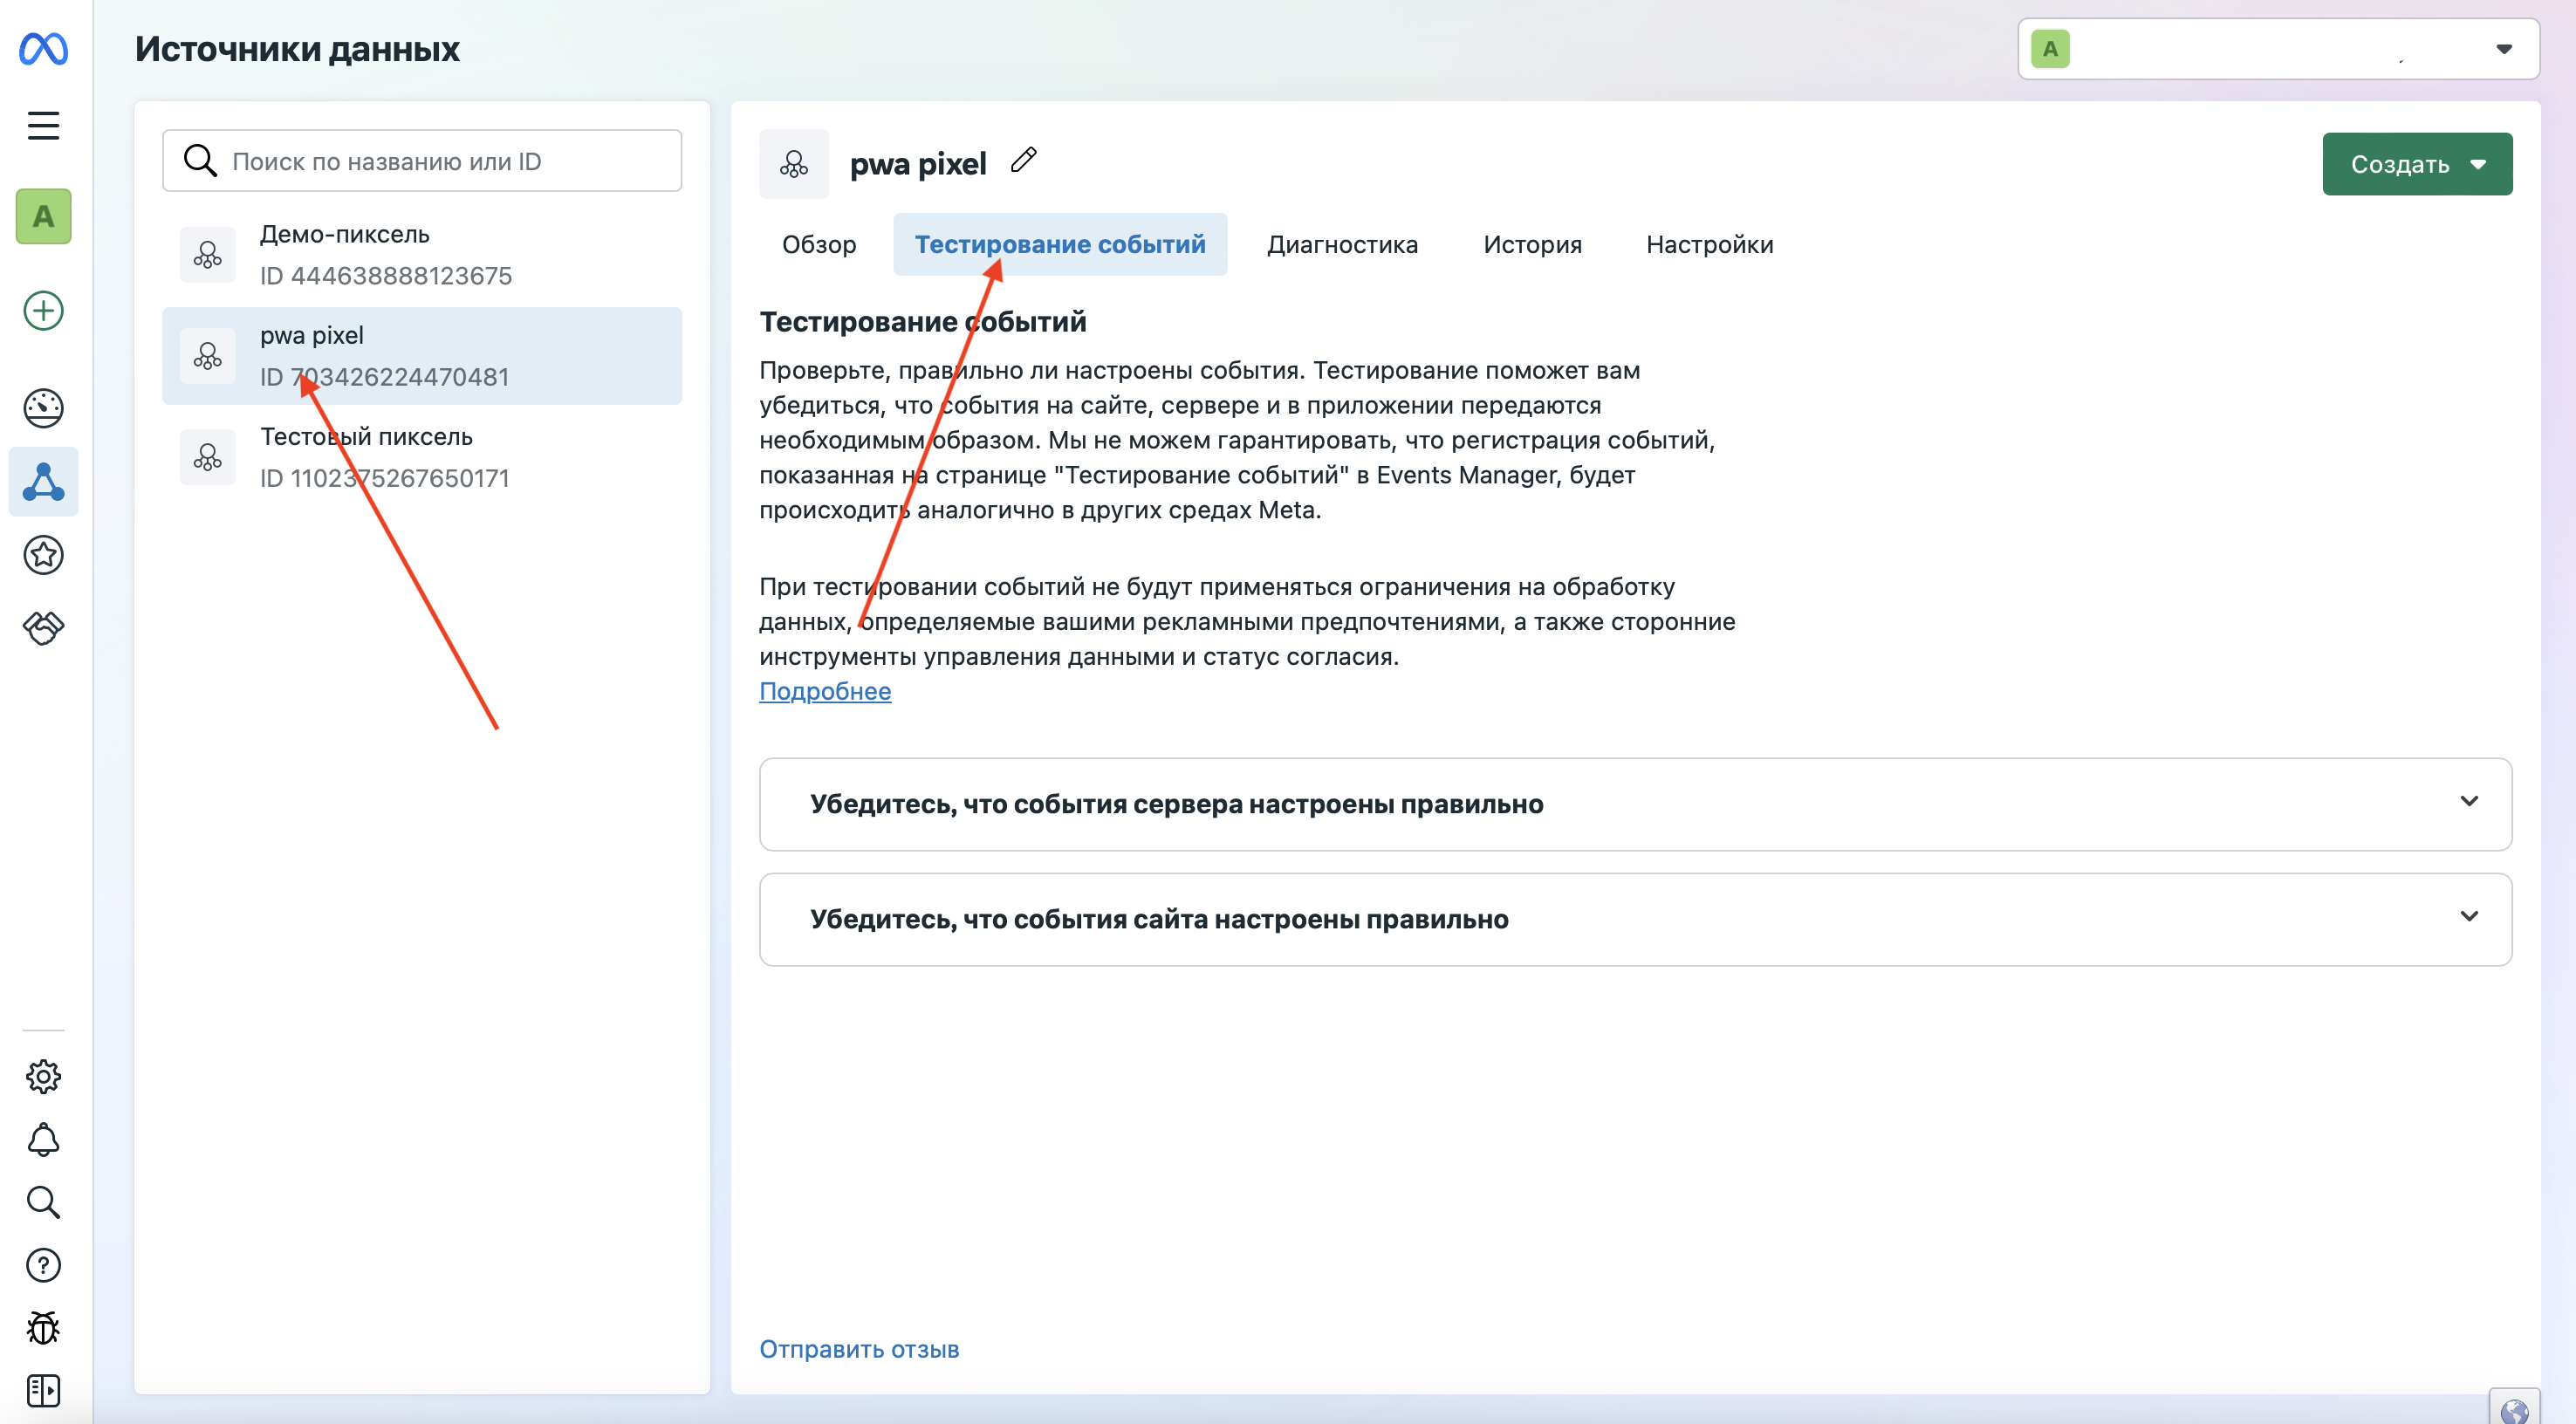Switch to the Настройки tab
Image resolution: width=2576 pixels, height=1424 pixels.
pyautogui.click(x=1708, y=245)
